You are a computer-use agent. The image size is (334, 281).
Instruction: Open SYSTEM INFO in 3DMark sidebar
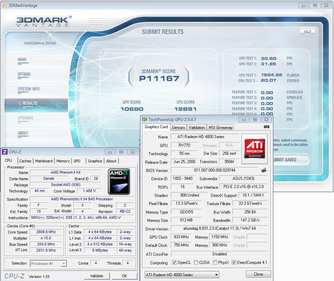[x=28, y=89]
